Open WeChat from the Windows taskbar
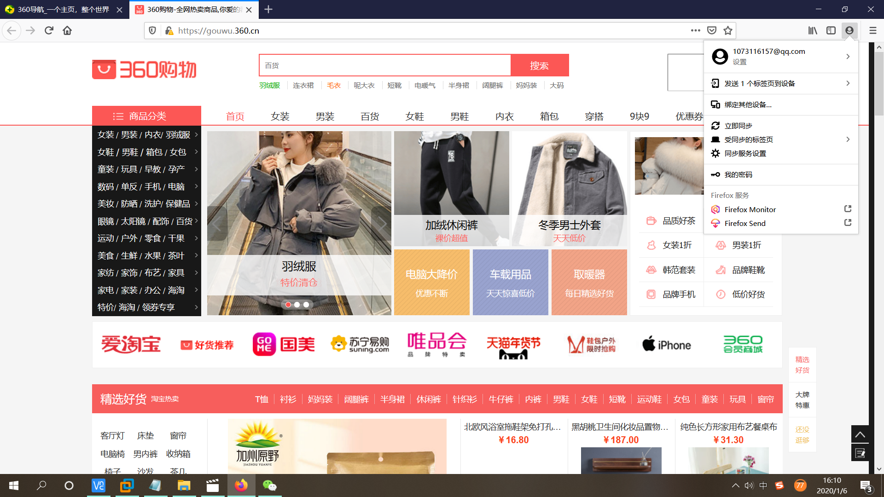Viewport: 884px width, 497px height. click(270, 485)
